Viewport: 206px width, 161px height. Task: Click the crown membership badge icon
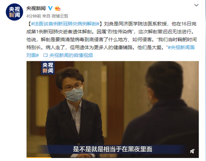[x=58, y=8]
